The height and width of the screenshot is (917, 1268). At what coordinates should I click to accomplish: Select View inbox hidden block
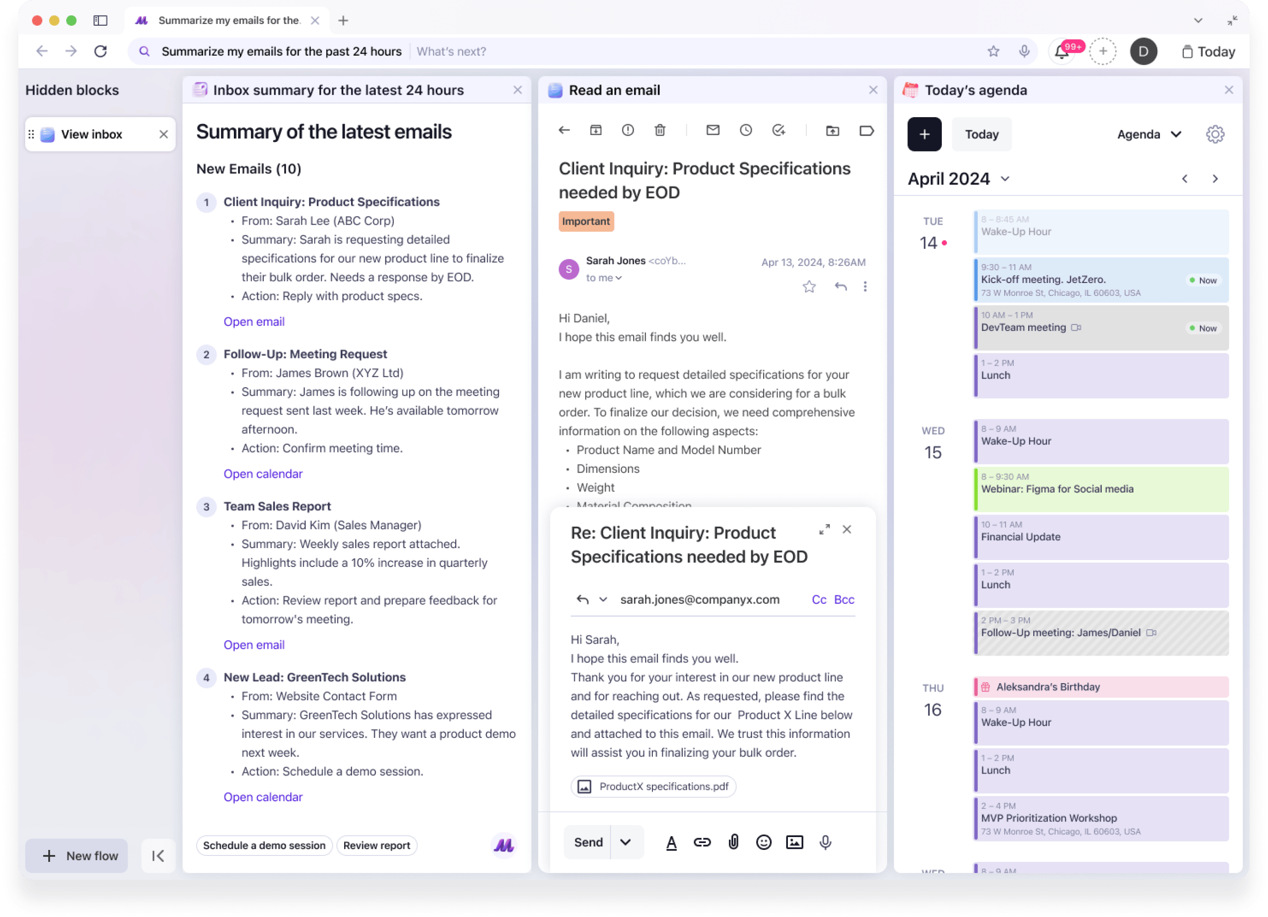(92, 134)
